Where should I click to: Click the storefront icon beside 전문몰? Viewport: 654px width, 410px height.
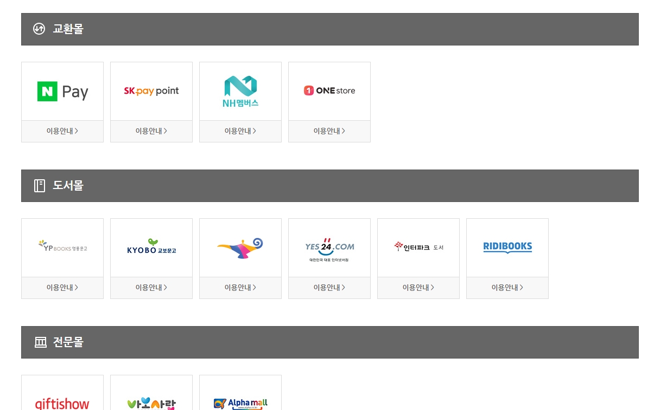(41, 342)
